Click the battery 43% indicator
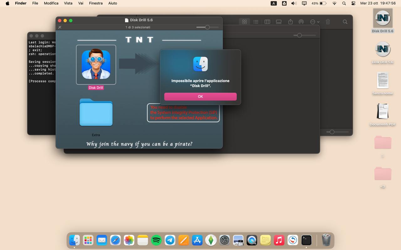 319,3
